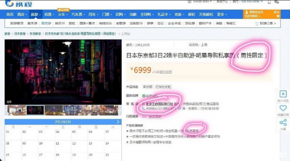Select 跟团游 in the sub navigation
Screen dimensions: 290x161
(x=46, y=23)
